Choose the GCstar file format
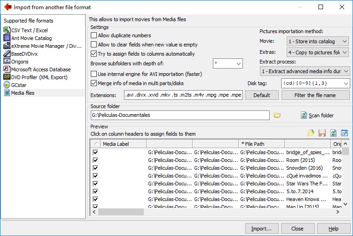The width and height of the screenshot is (353, 236). click(19, 85)
